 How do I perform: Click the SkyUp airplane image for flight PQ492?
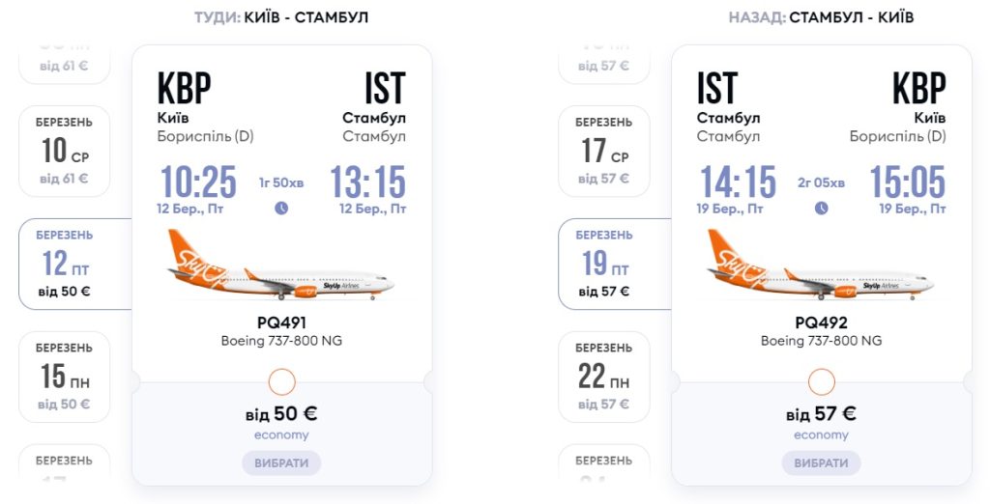[x=821, y=266]
